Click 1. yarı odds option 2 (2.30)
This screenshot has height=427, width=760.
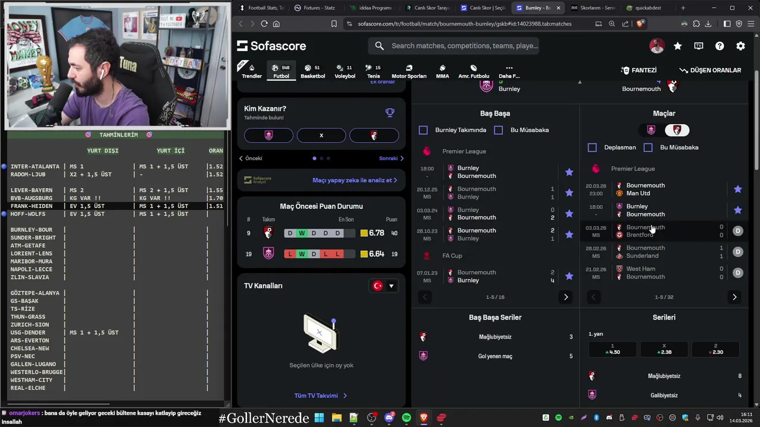click(x=715, y=349)
